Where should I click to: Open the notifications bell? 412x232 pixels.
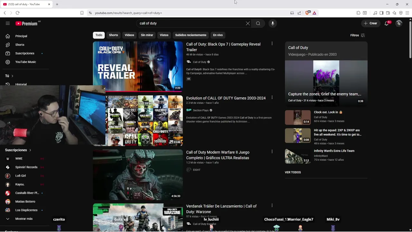[x=387, y=23]
